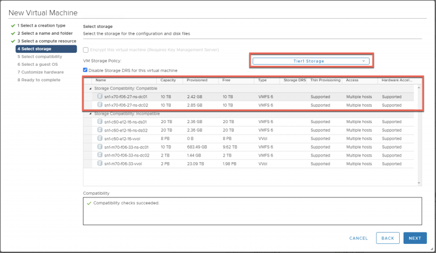
Task: Click datastore icon for sn1-x70-f06-27-ns-dc02
Action: (100, 105)
